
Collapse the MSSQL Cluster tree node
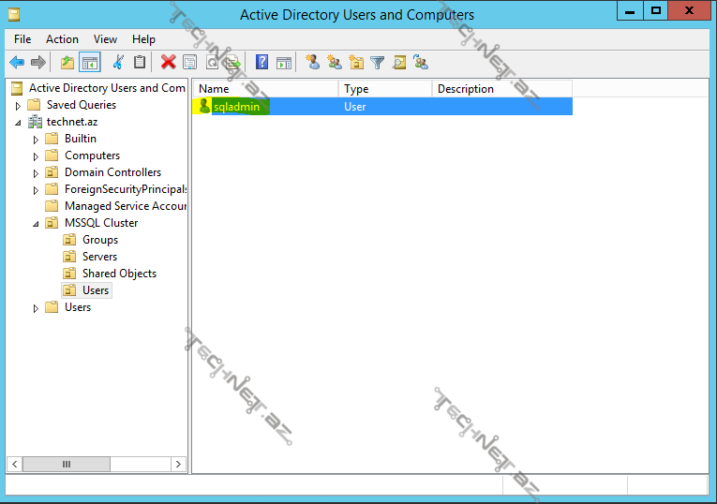[x=36, y=224]
